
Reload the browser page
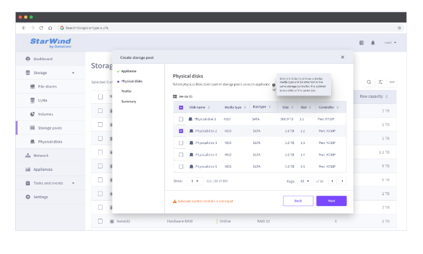[41, 28]
